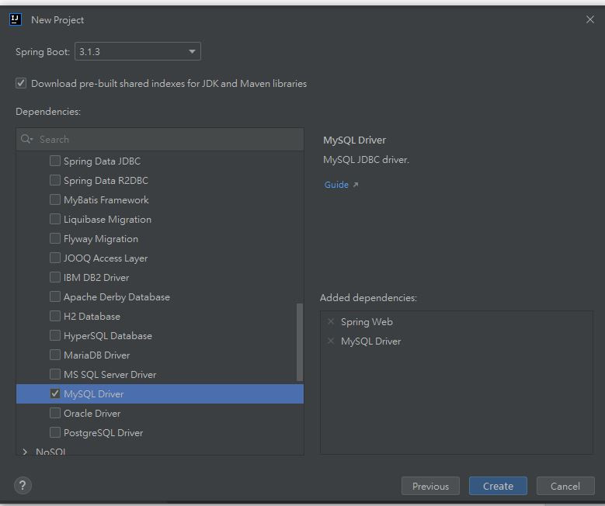This screenshot has height=506, width=605.
Task: Tick the MariaDB Driver checkbox
Action: tap(55, 355)
